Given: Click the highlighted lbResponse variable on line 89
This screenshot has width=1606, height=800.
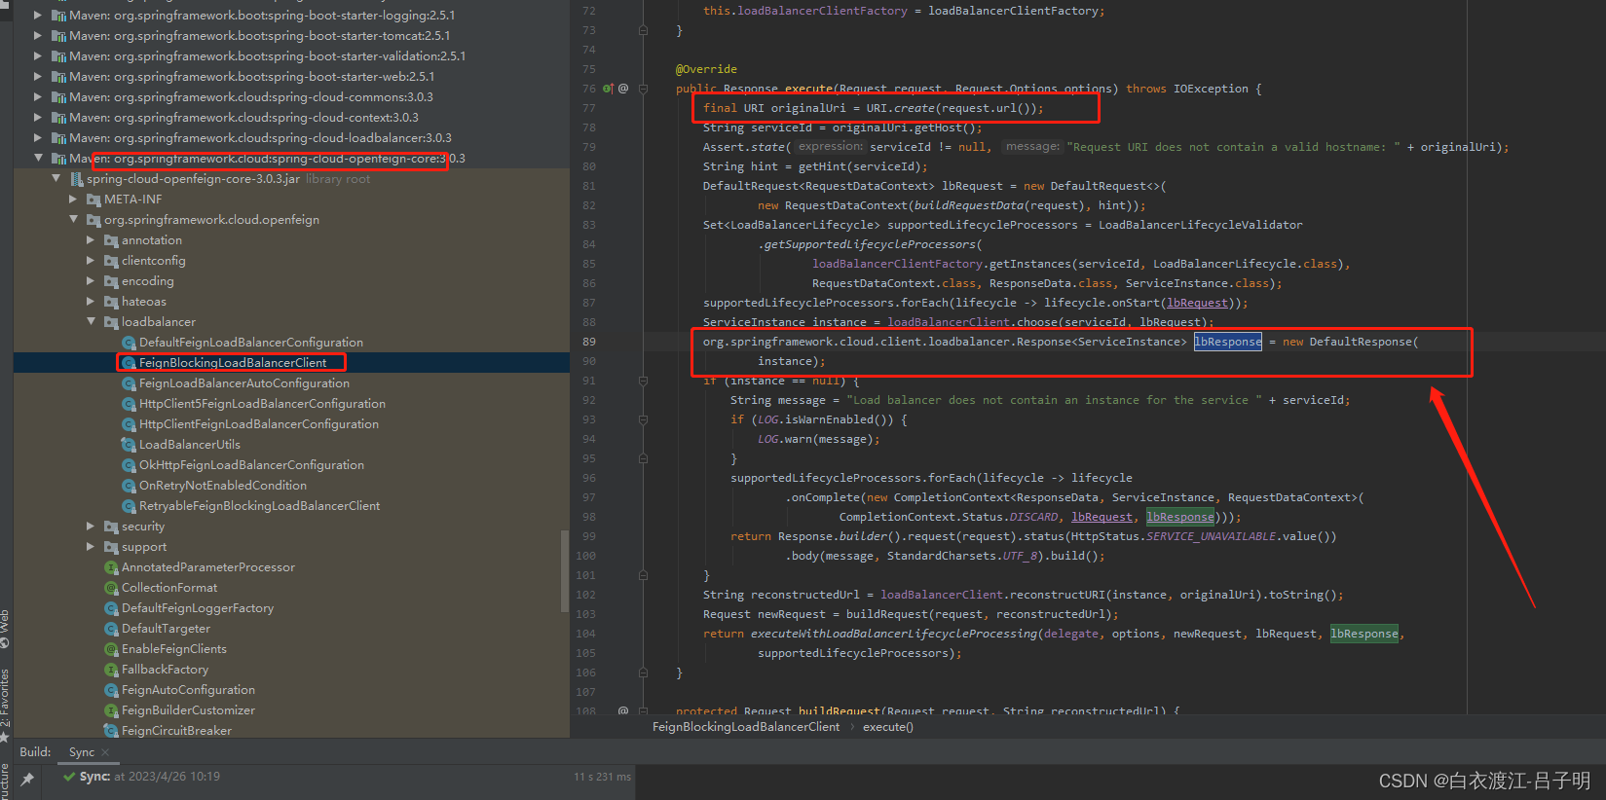Looking at the screenshot, I should (1228, 342).
